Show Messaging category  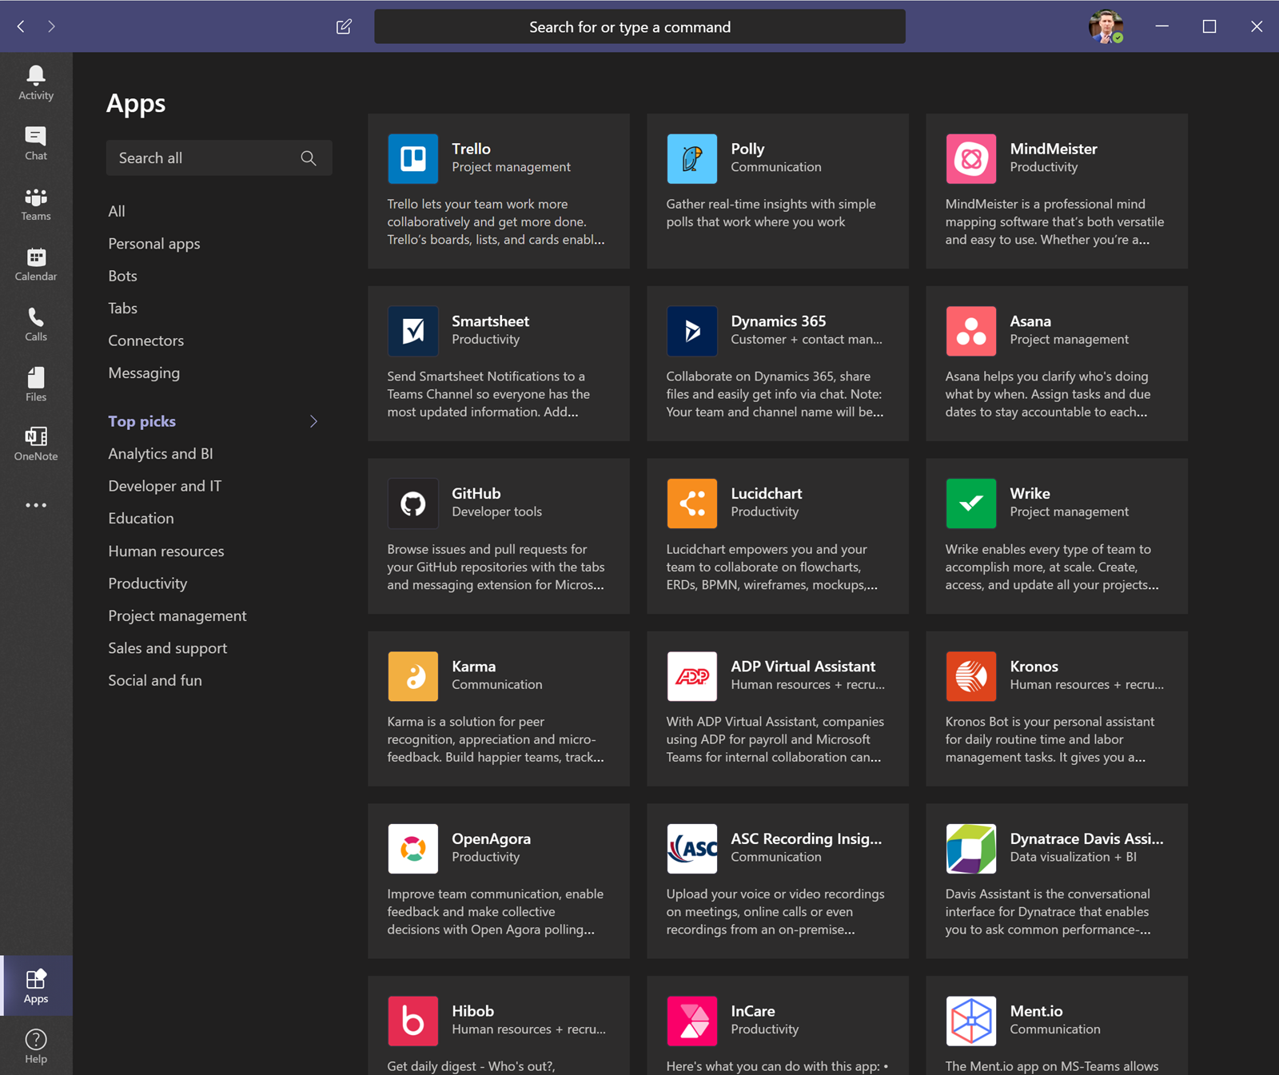point(144,373)
